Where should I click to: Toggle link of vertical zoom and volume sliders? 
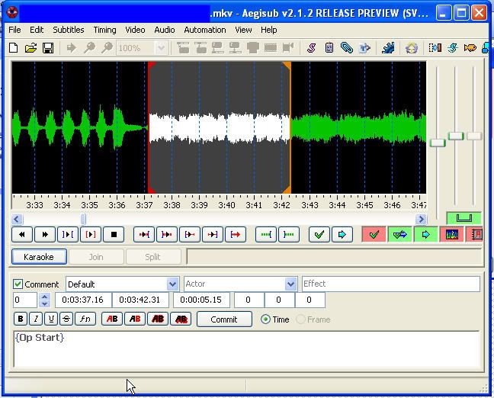(x=464, y=218)
